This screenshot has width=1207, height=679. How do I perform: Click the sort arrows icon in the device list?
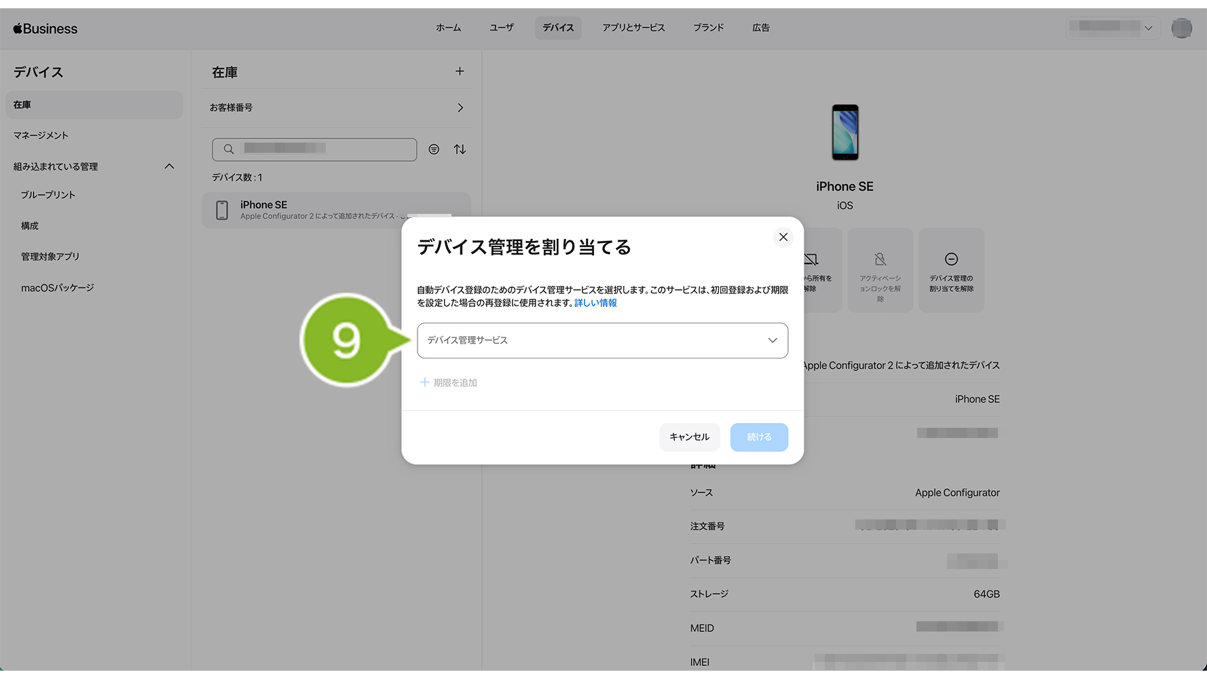[460, 149]
